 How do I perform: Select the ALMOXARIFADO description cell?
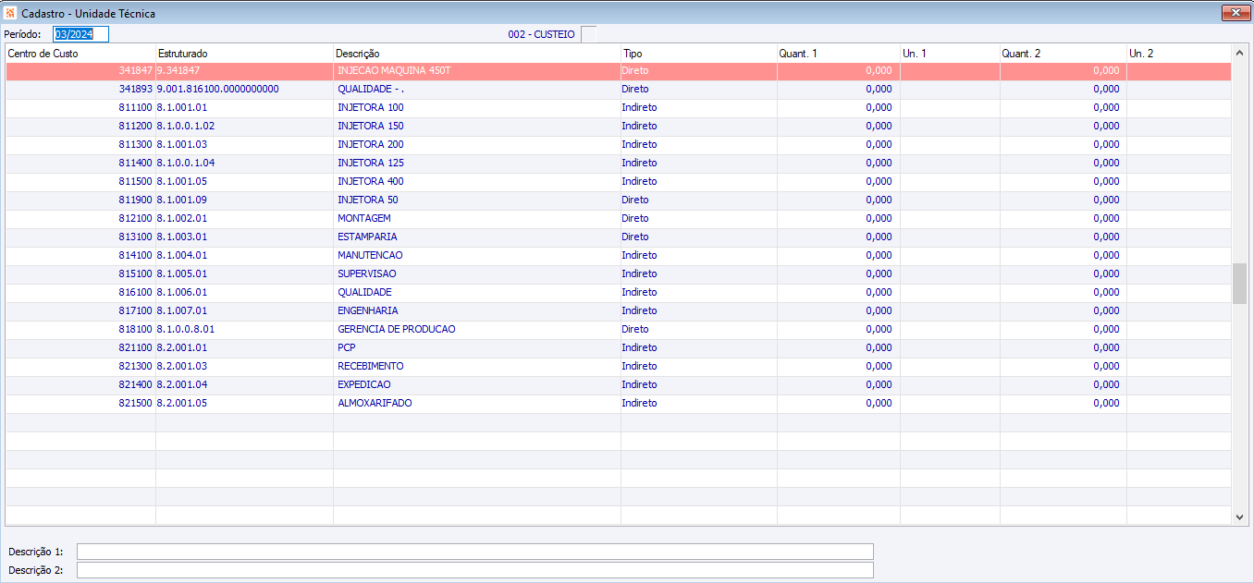(x=477, y=404)
